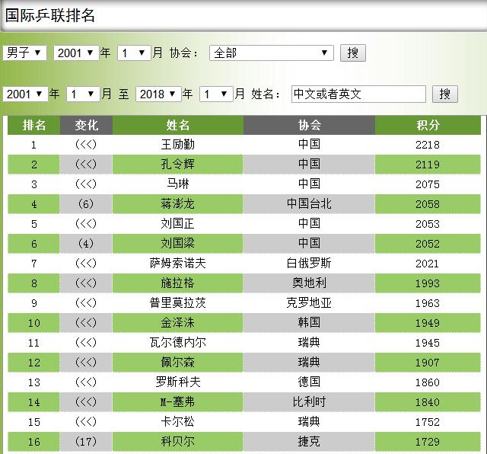Image resolution: width=487 pixels, height=454 pixels.
Task: Select player name 施拉格
Action: 178,283
